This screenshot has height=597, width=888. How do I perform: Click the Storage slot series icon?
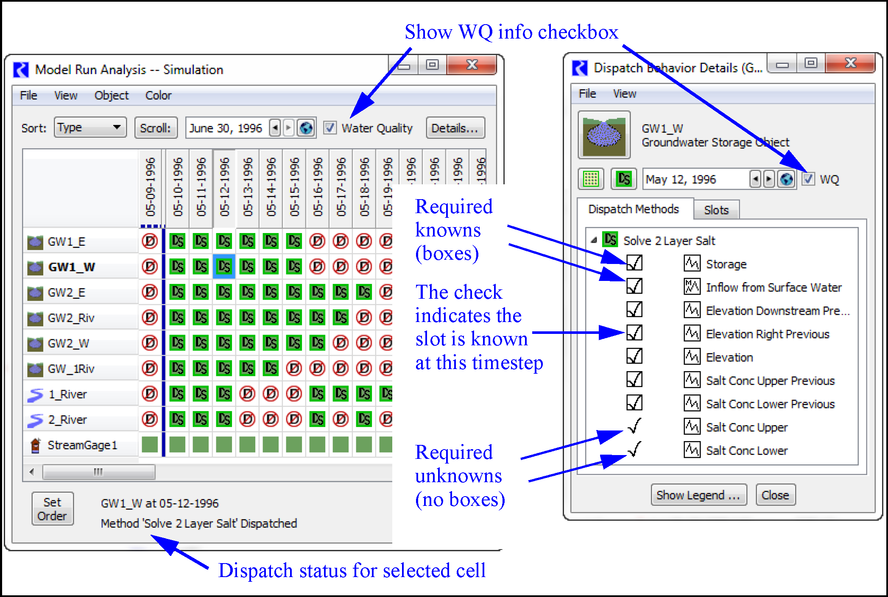(692, 264)
